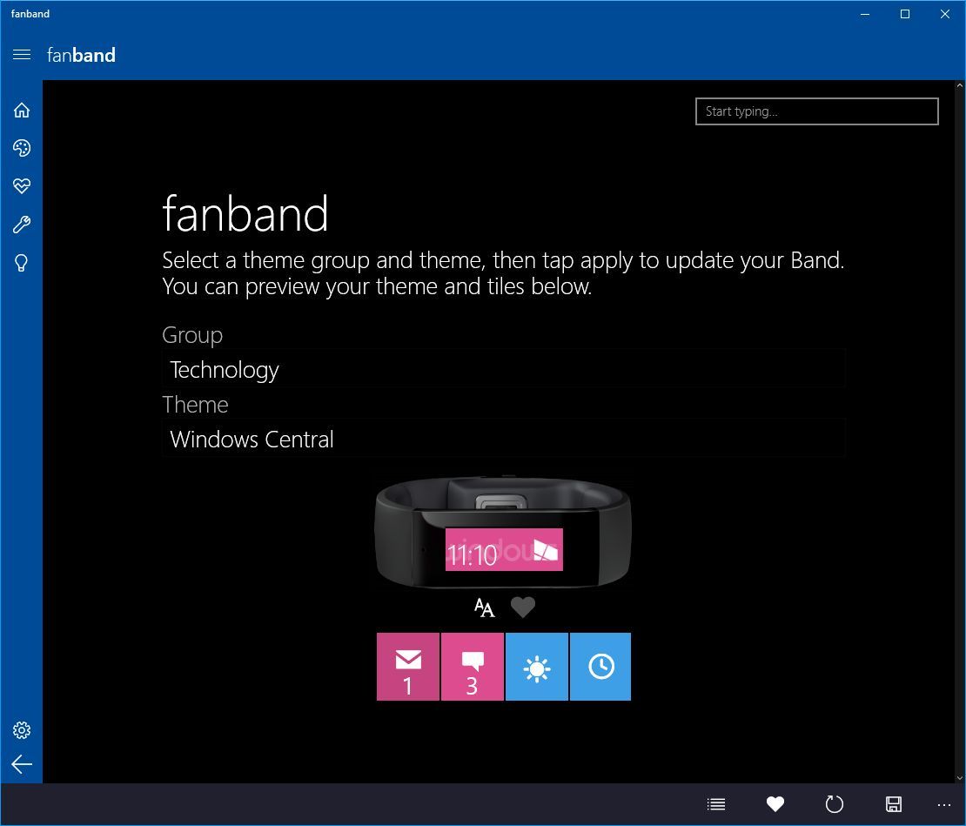Click the back arrow in the sidebar
The image size is (966, 826).
point(22,764)
